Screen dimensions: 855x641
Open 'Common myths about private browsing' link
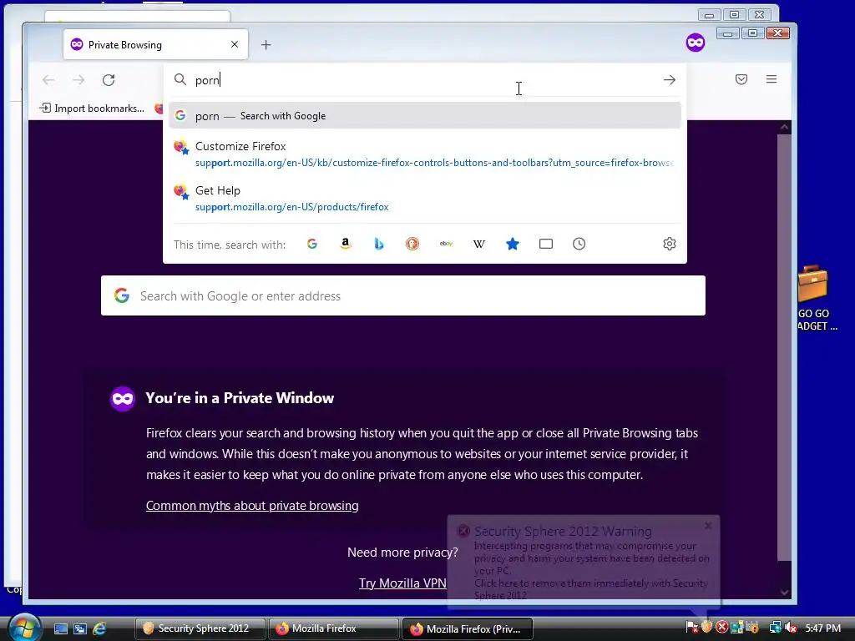coord(252,506)
